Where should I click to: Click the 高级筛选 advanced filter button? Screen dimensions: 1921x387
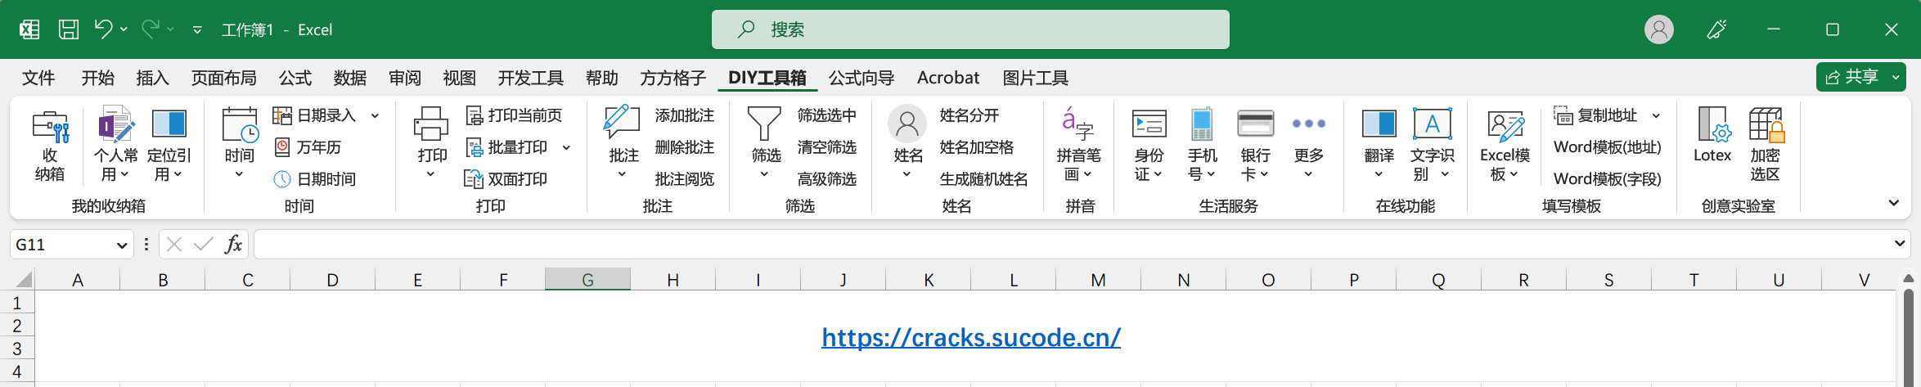click(x=827, y=179)
